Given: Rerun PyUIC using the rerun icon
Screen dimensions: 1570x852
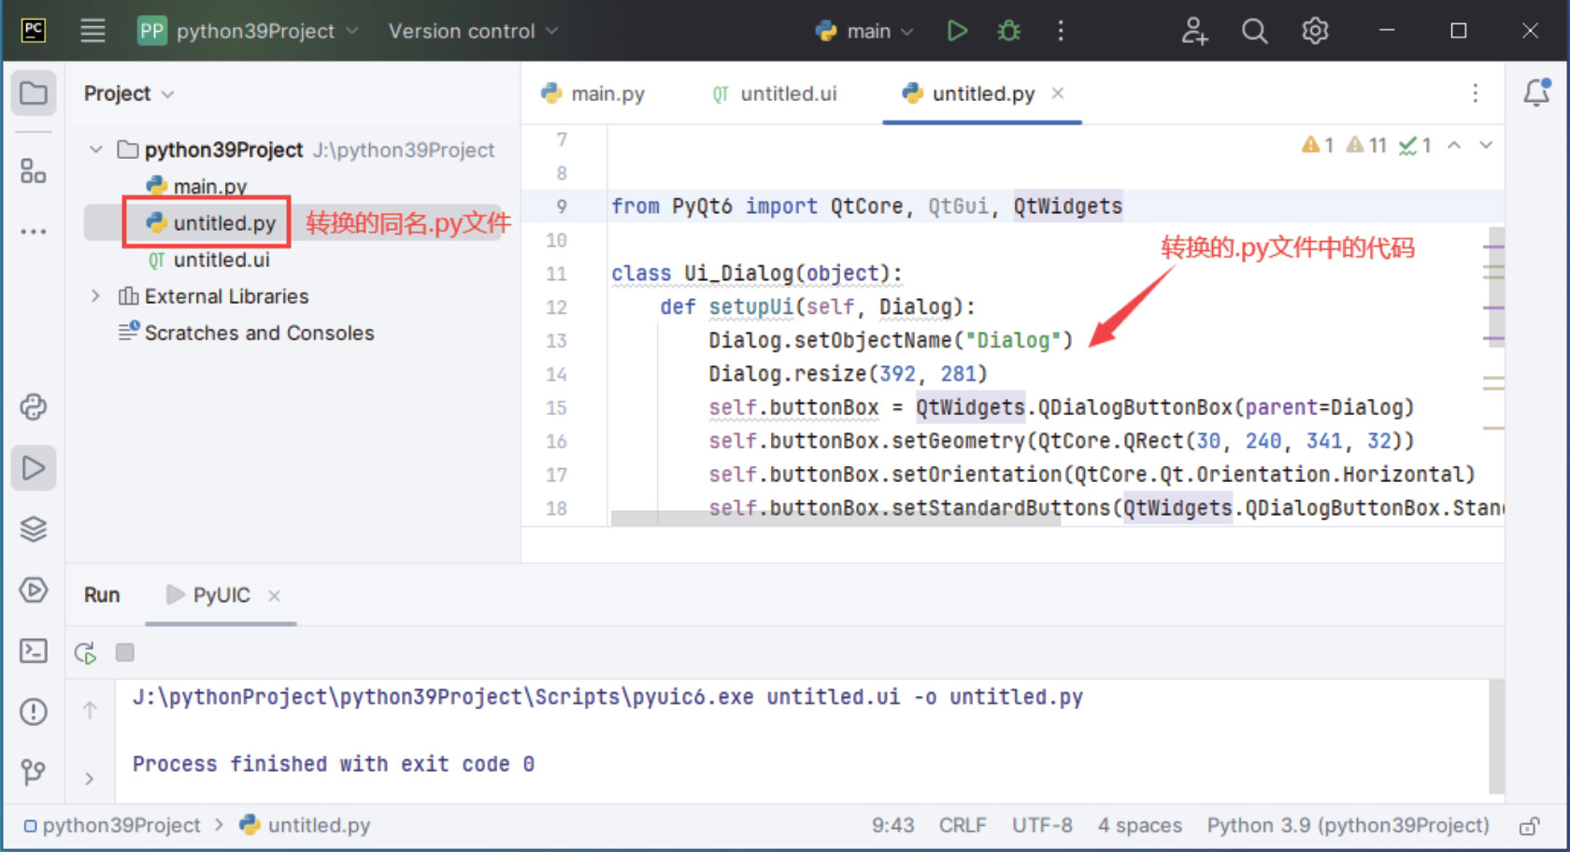Looking at the screenshot, I should [x=85, y=653].
